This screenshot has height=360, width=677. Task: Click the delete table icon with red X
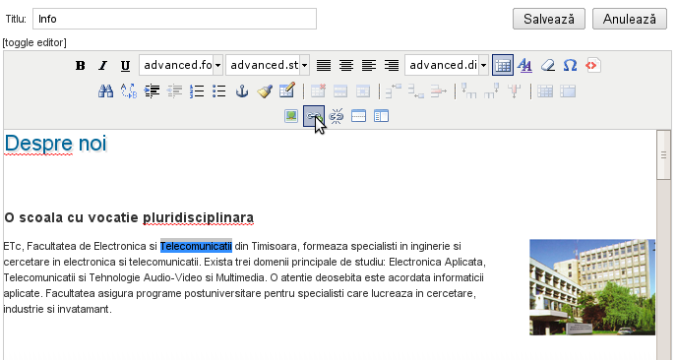click(318, 91)
